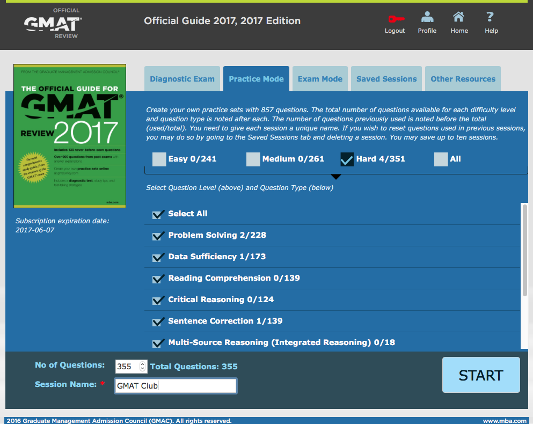Click the questions count stepper arrows

tap(142, 367)
